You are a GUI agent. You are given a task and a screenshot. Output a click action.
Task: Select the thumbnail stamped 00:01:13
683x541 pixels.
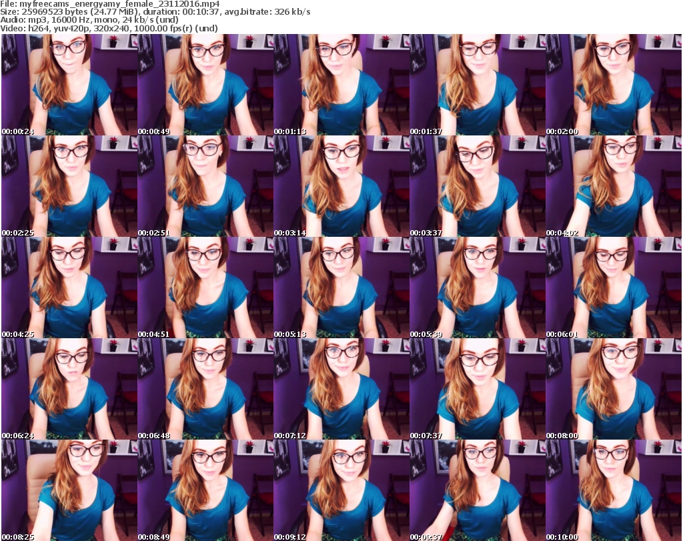click(x=341, y=85)
